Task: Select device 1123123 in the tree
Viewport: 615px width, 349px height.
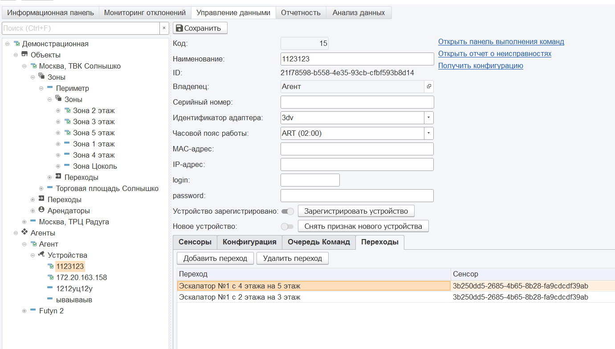Action: (x=70, y=266)
